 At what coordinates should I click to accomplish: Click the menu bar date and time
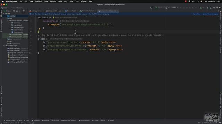212,1
